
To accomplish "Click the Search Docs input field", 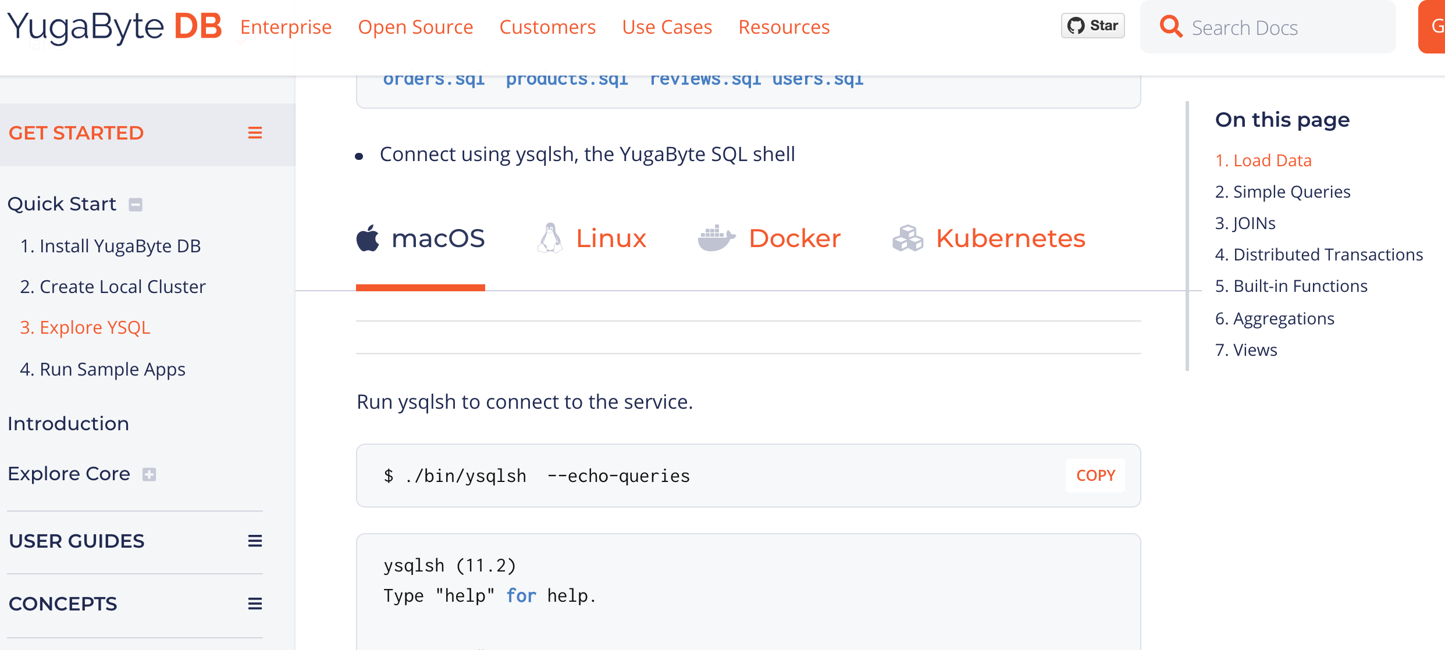I will [1268, 27].
